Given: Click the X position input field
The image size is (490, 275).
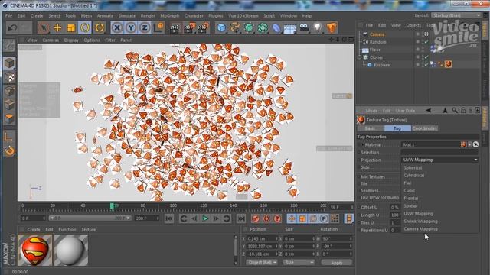Looking at the screenshot, I should [262, 239].
